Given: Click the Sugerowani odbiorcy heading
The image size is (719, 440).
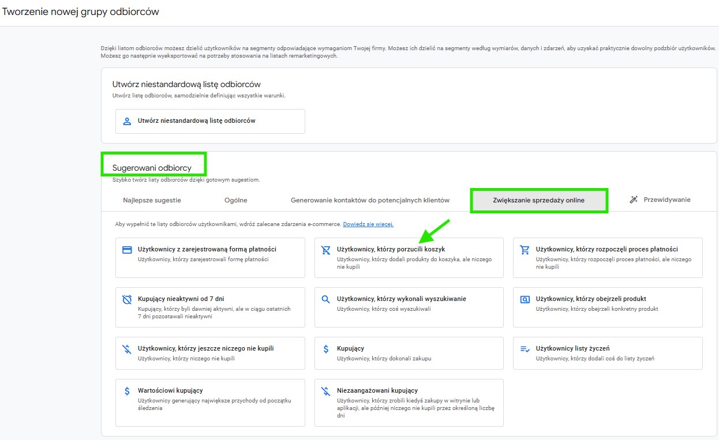Looking at the screenshot, I should [x=152, y=168].
